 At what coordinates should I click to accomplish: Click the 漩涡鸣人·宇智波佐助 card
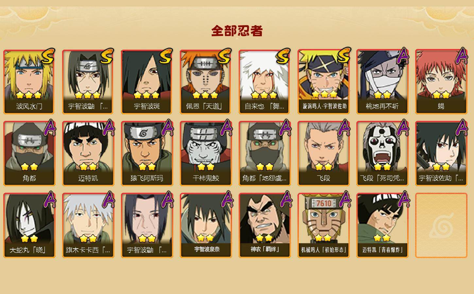click(x=323, y=82)
